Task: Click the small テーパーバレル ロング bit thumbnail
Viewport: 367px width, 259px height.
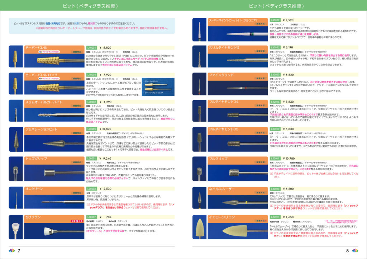Action: pyautogui.click(x=16, y=83)
